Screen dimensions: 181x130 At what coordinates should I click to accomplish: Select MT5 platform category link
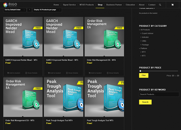coord(144,56)
